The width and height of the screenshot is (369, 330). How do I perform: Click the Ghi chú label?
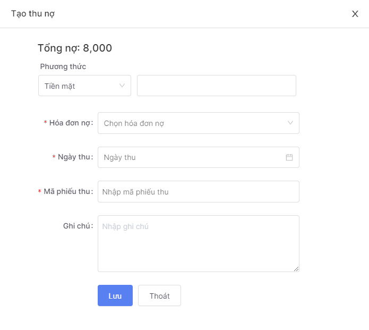point(78,226)
